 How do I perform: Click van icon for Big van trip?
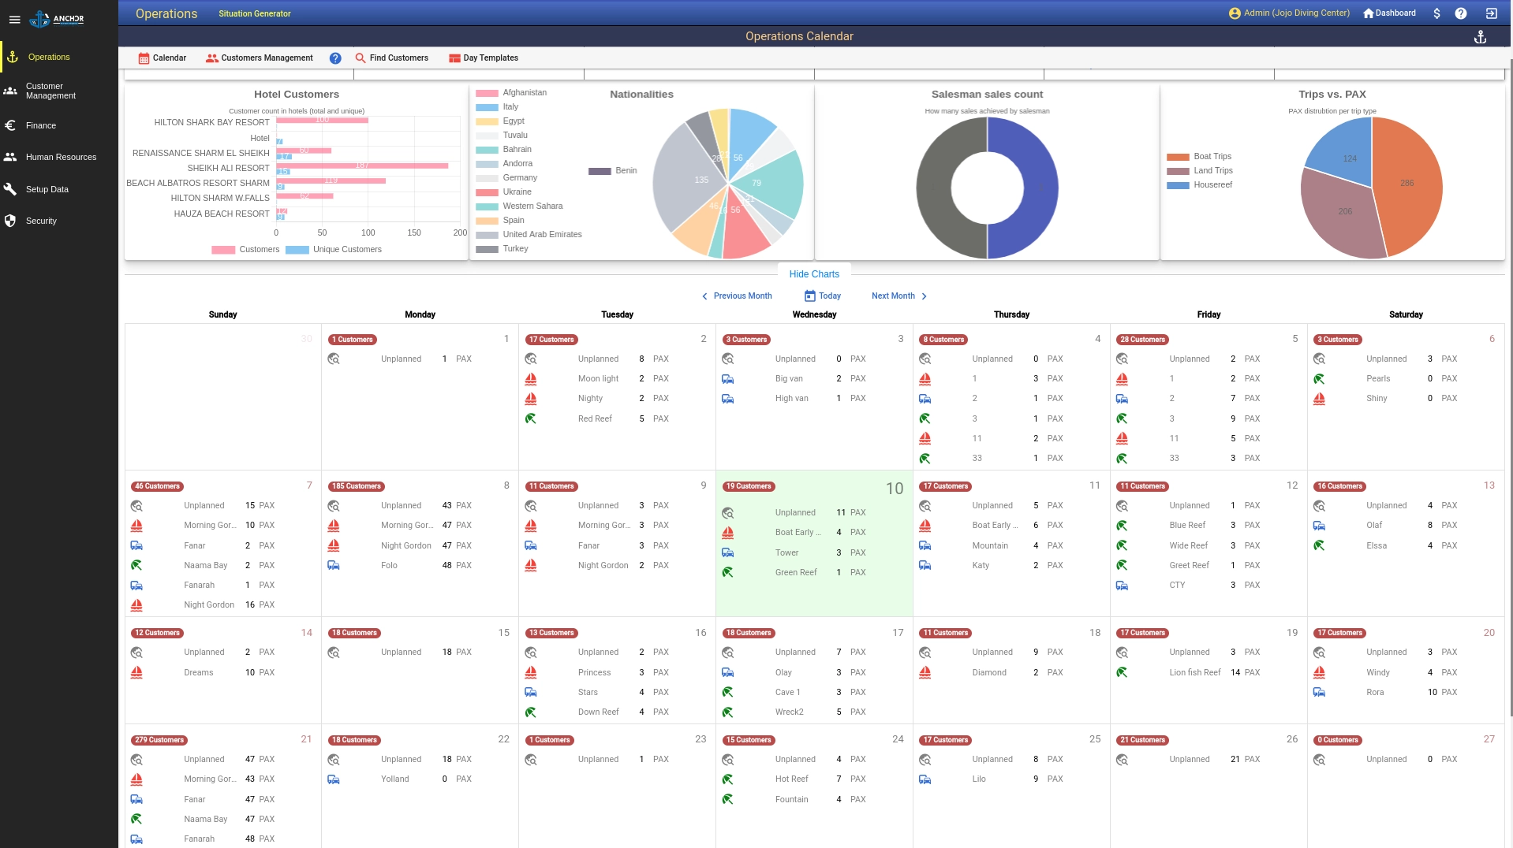point(728,379)
